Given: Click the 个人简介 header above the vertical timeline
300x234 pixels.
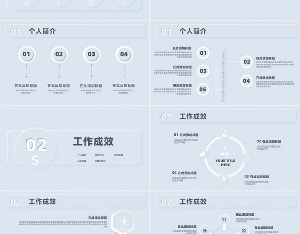Looking at the screenshot, I should point(193,31).
